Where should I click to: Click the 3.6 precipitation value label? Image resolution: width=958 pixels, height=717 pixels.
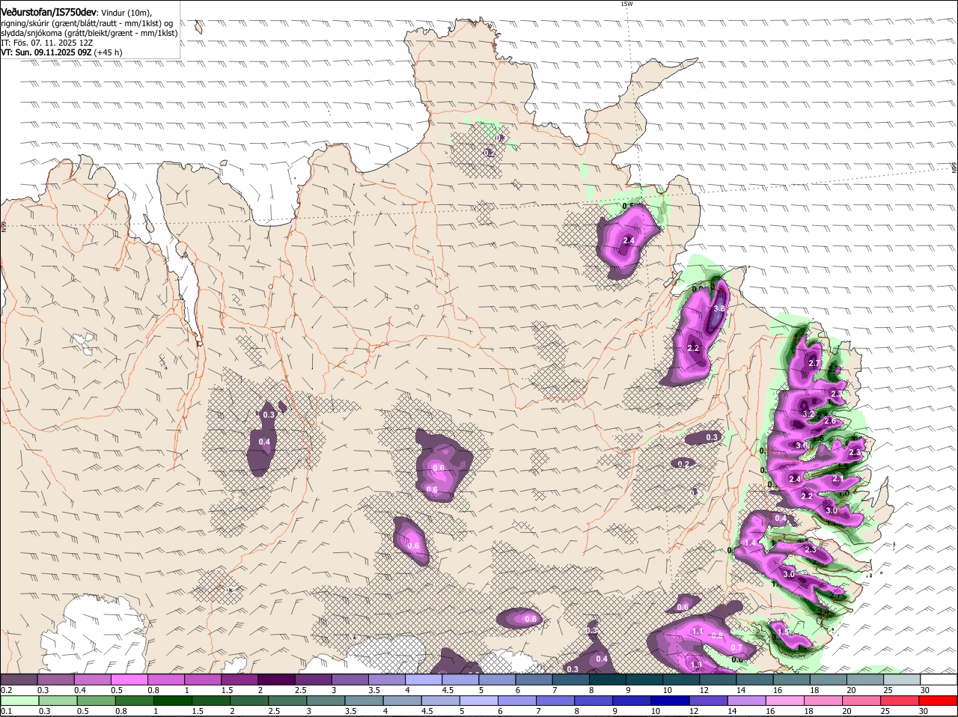[x=801, y=445]
